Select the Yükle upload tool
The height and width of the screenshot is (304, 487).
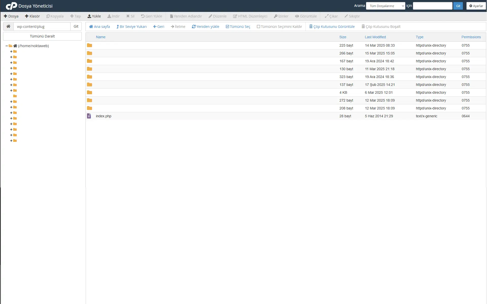tap(94, 16)
